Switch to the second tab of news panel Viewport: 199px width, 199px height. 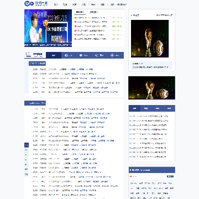coord(93,12)
